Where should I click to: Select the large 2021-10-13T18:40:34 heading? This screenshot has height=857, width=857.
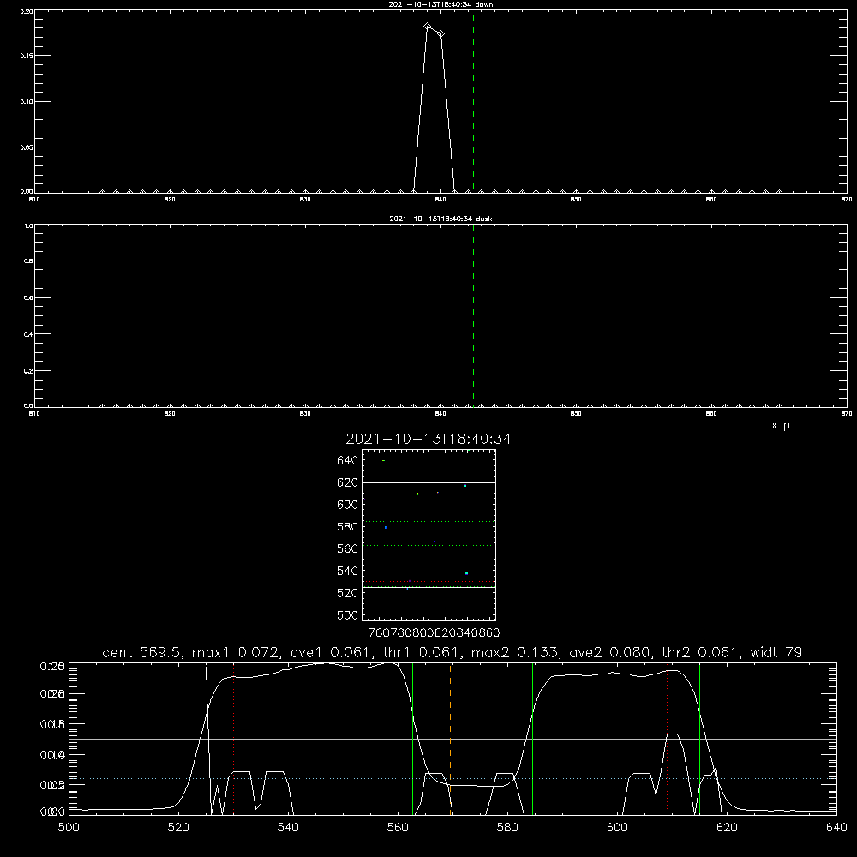tap(428, 439)
